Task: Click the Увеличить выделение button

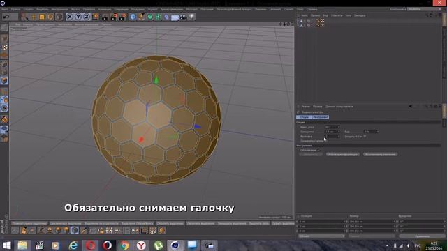Action: [x=200, y=223]
